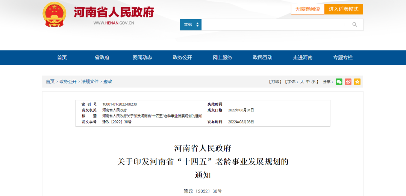Click 法规文件 in the breadcrumb
The width and height of the screenshot is (406, 196).
click(x=90, y=82)
